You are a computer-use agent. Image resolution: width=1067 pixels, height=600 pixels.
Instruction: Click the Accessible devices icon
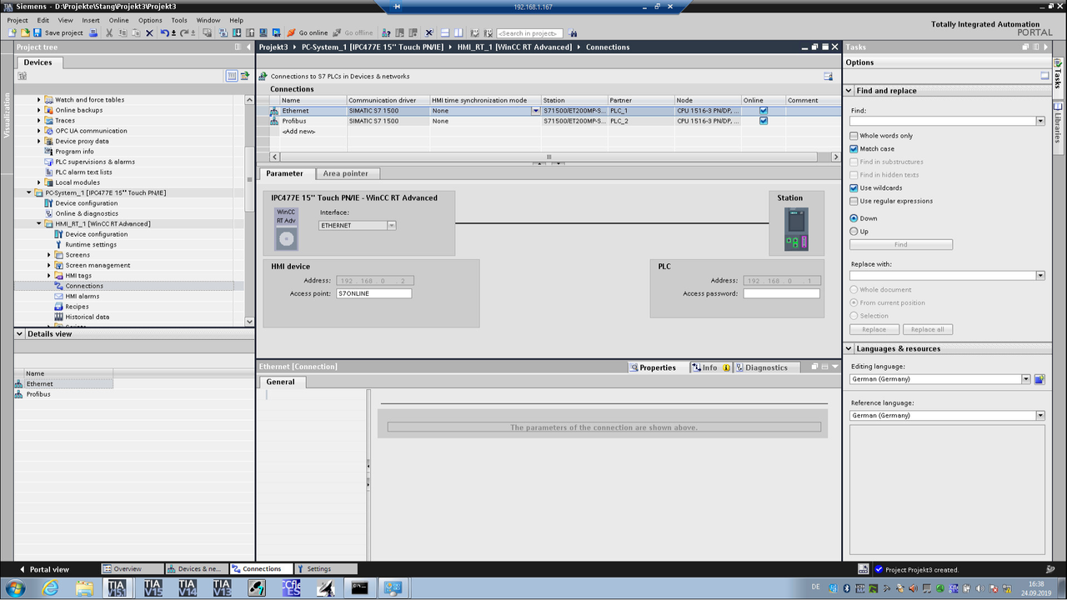[x=386, y=32]
